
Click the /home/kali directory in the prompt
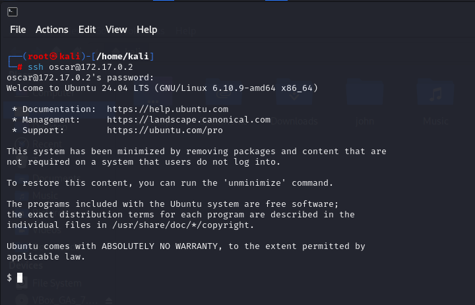pyautogui.click(x=131, y=56)
